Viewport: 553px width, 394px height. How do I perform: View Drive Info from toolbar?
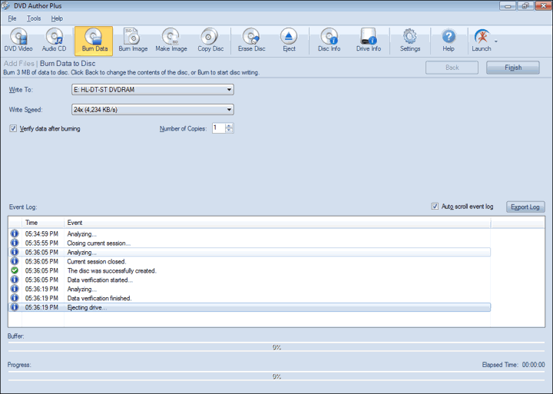(369, 41)
